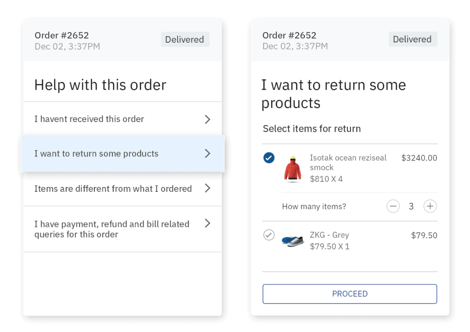Image resolution: width=470 pixels, height=332 pixels.
Task: Click the 'Select items for return' label
Action: (x=312, y=129)
